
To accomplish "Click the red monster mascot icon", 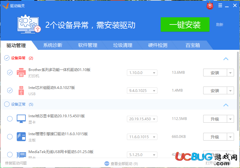I will [x=210, y=6].
